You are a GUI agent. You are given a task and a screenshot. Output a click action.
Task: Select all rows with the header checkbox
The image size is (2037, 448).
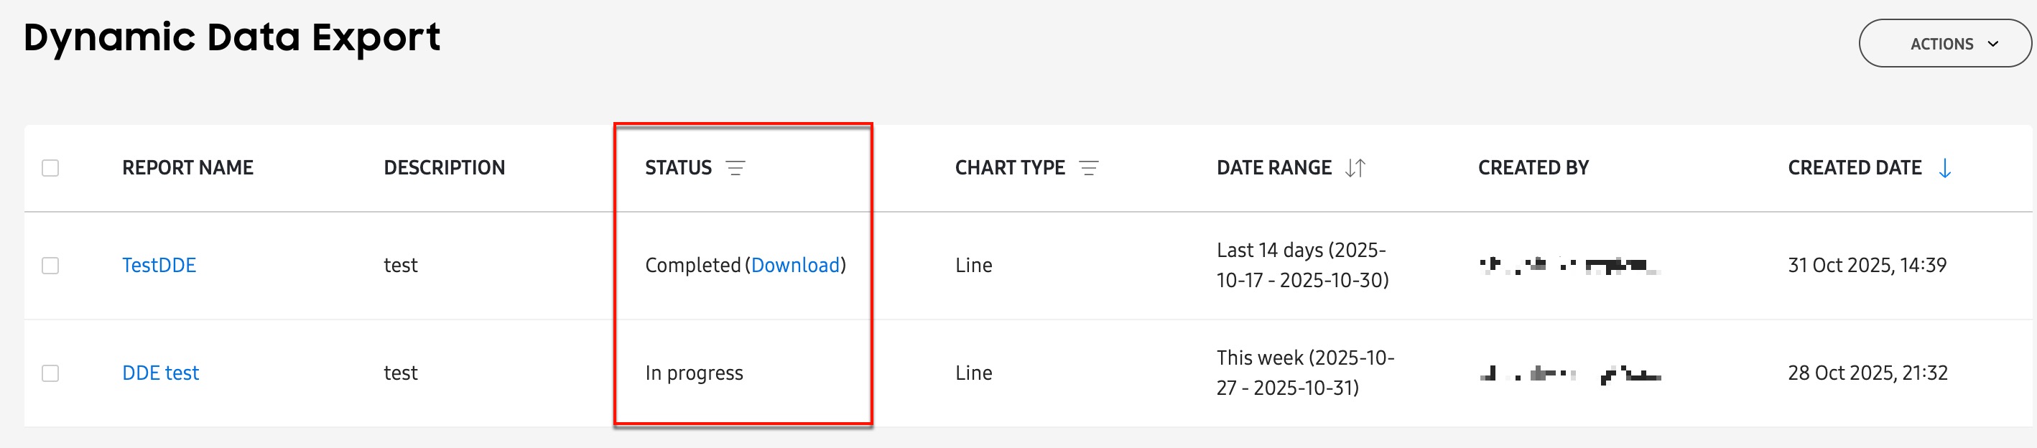coord(52,167)
